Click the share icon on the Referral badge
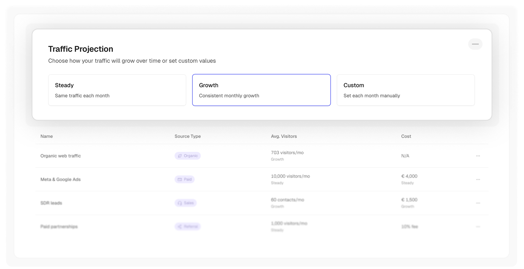 click(179, 226)
